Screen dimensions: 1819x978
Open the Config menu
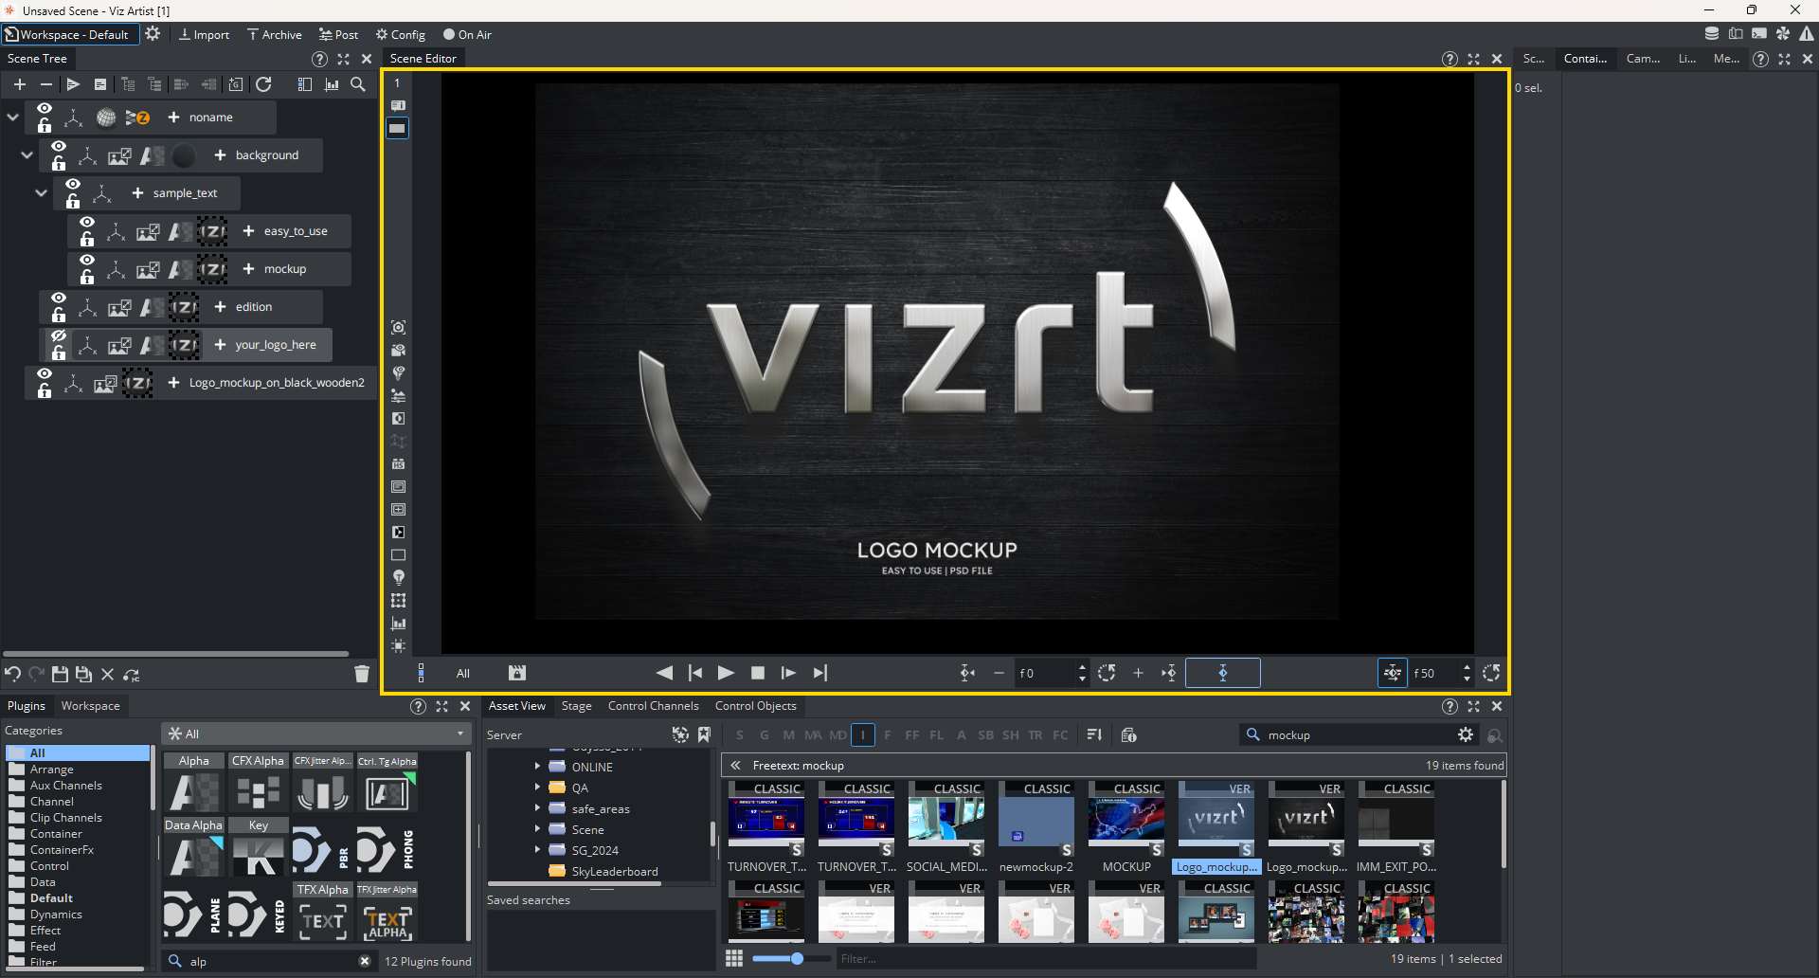(401, 35)
